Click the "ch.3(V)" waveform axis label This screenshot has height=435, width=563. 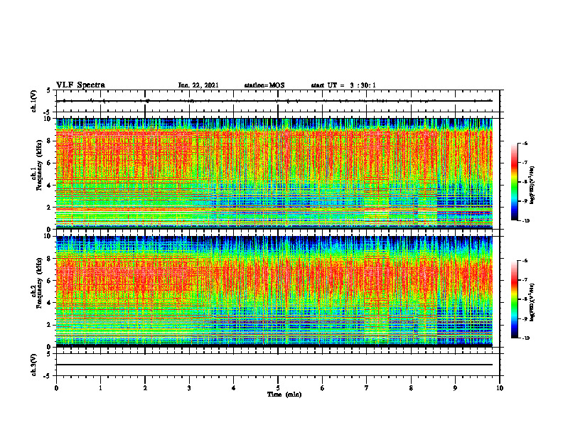pyautogui.click(x=33, y=365)
